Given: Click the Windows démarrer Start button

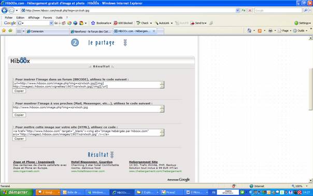Looking at the screenshot, I should click(17, 192).
